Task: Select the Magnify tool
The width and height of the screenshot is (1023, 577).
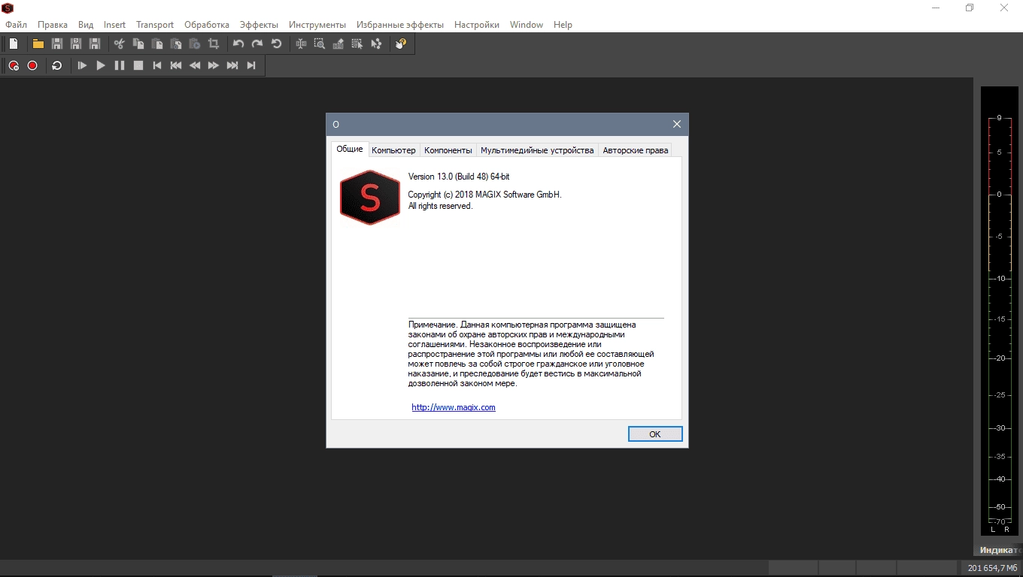Action: tap(320, 44)
